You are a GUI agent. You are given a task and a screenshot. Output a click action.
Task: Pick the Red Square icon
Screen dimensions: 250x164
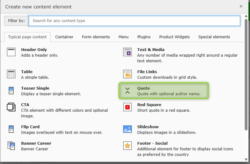pos(127,107)
